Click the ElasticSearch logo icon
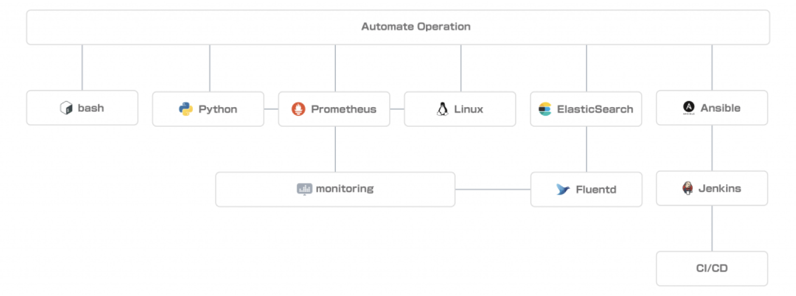This screenshot has width=796, height=296. coord(545,109)
